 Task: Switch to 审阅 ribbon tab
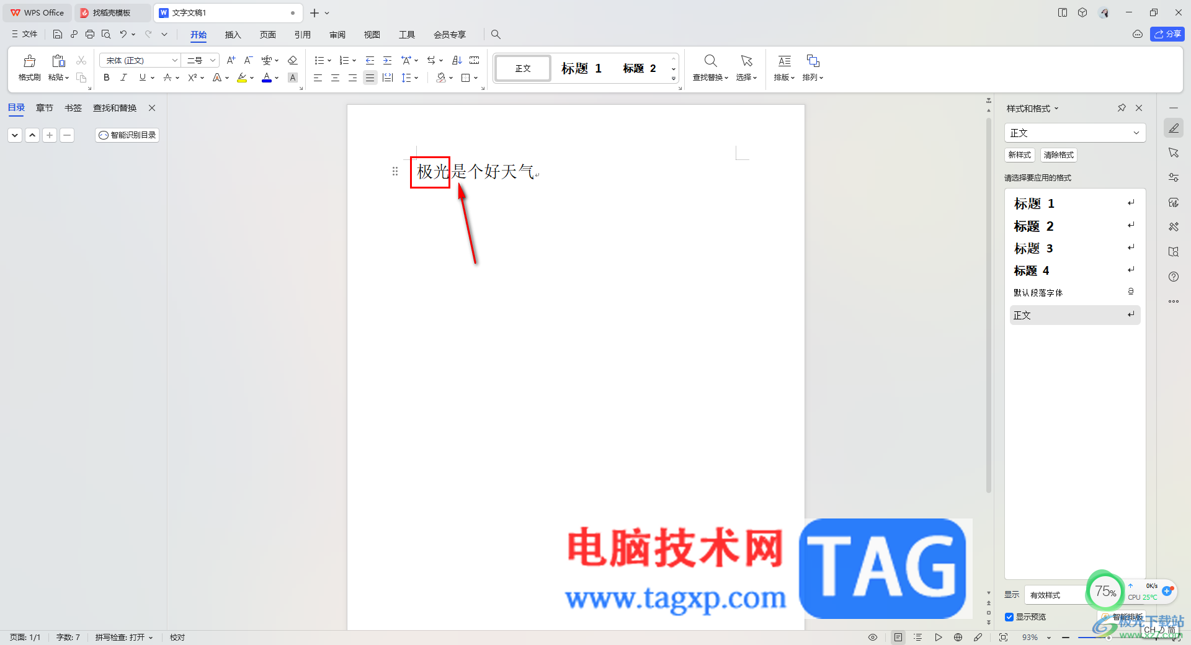coord(337,35)
